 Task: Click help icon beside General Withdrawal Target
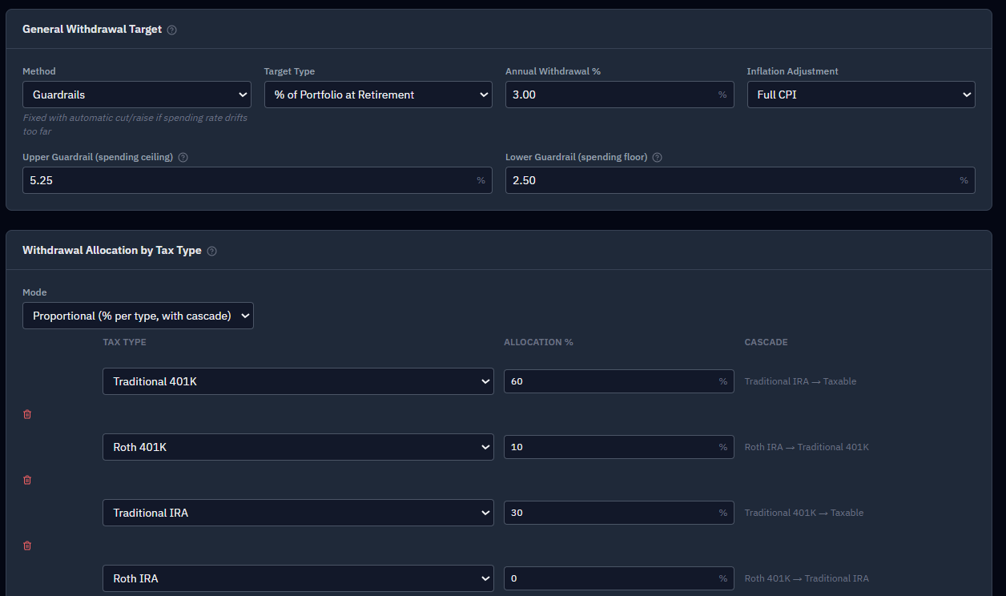[172, 30]
